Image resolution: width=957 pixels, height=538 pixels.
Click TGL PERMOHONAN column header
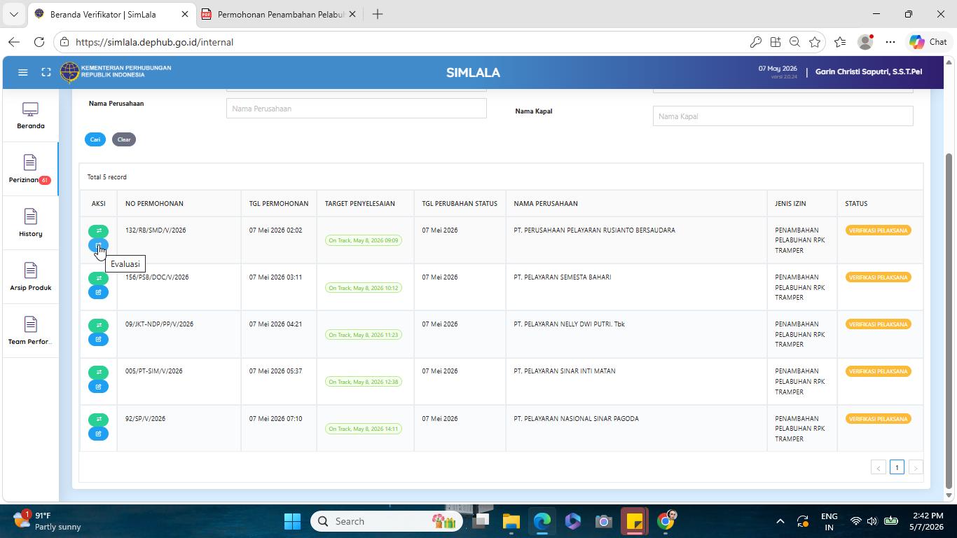(279, 204)
